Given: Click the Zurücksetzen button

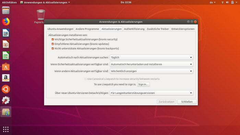Looking at the screenshot, I should pos(166,102).
